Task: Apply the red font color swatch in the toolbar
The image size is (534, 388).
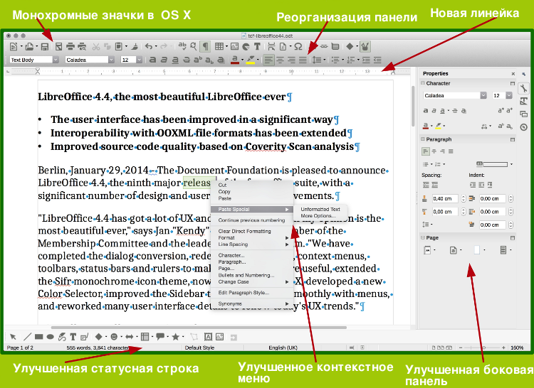Action: point(235,60)
